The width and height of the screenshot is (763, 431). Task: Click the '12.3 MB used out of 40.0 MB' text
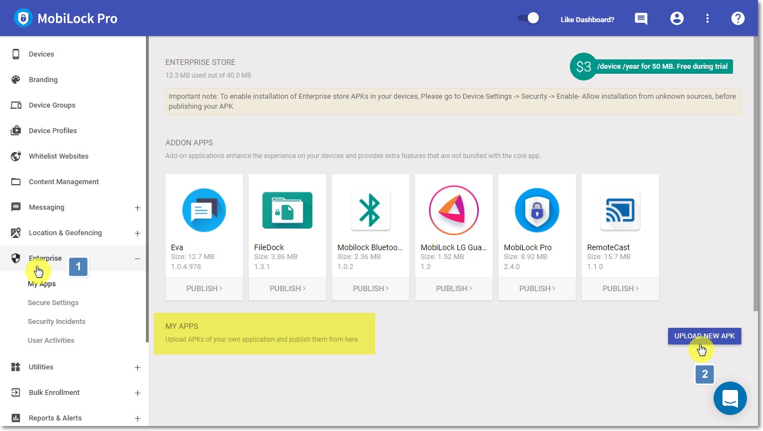[208, 75]
